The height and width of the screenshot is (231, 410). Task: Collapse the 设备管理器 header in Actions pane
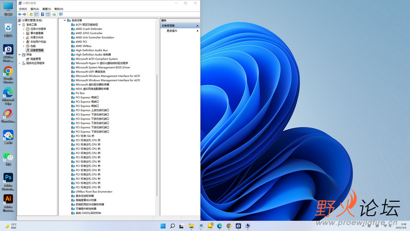point(197,26)
